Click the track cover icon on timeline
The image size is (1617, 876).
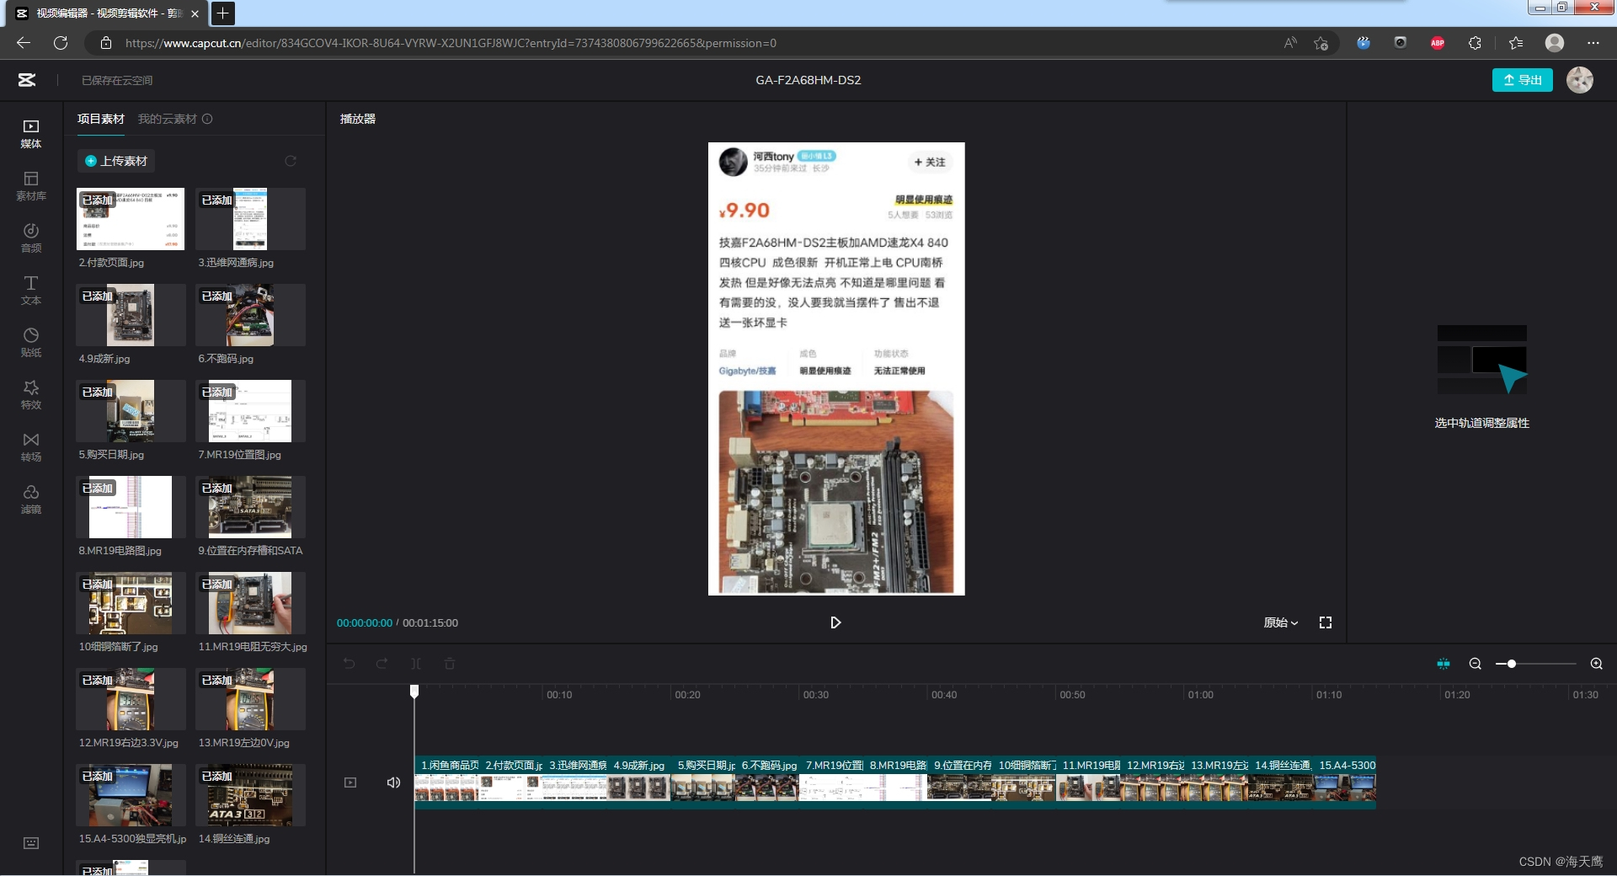pos(350,783)
